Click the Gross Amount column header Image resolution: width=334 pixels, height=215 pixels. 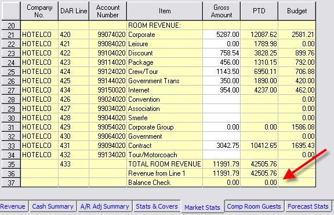[x=222, y=11]
